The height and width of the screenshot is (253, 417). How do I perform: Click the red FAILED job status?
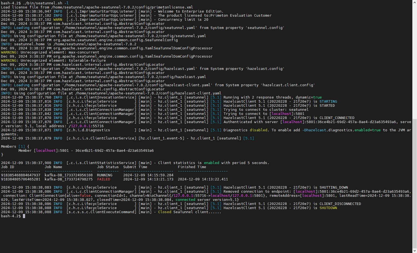[x=104, y=179]
